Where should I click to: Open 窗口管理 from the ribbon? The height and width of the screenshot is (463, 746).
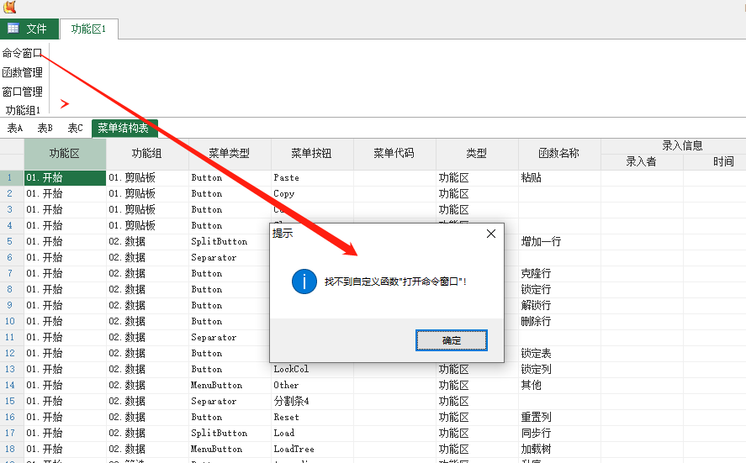click(x=22, y=92)
